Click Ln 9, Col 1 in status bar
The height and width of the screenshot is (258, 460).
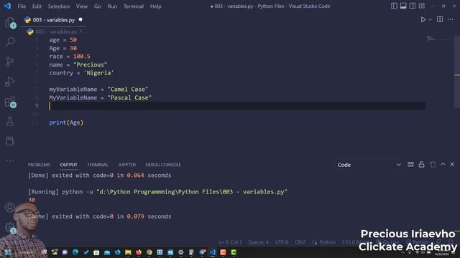(230, 242)
